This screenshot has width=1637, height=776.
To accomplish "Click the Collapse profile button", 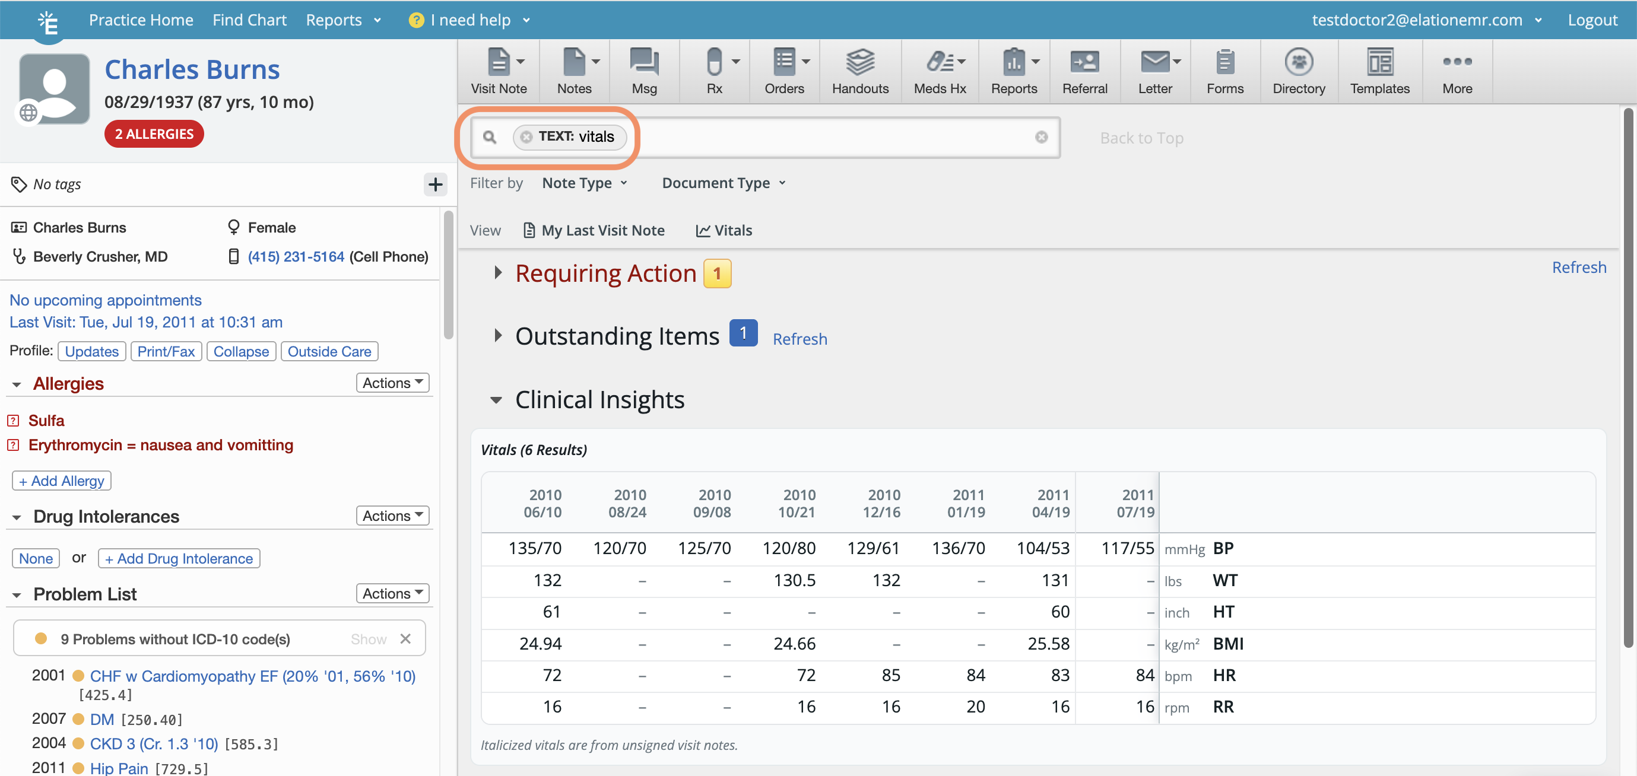I will click(x=241, y=351).
